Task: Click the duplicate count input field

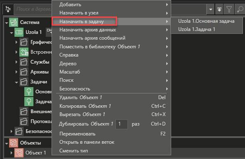Action: tap(122, 124)
